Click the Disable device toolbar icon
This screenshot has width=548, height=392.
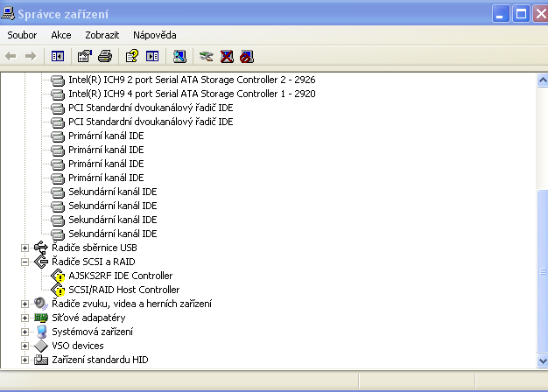[247, 57]
